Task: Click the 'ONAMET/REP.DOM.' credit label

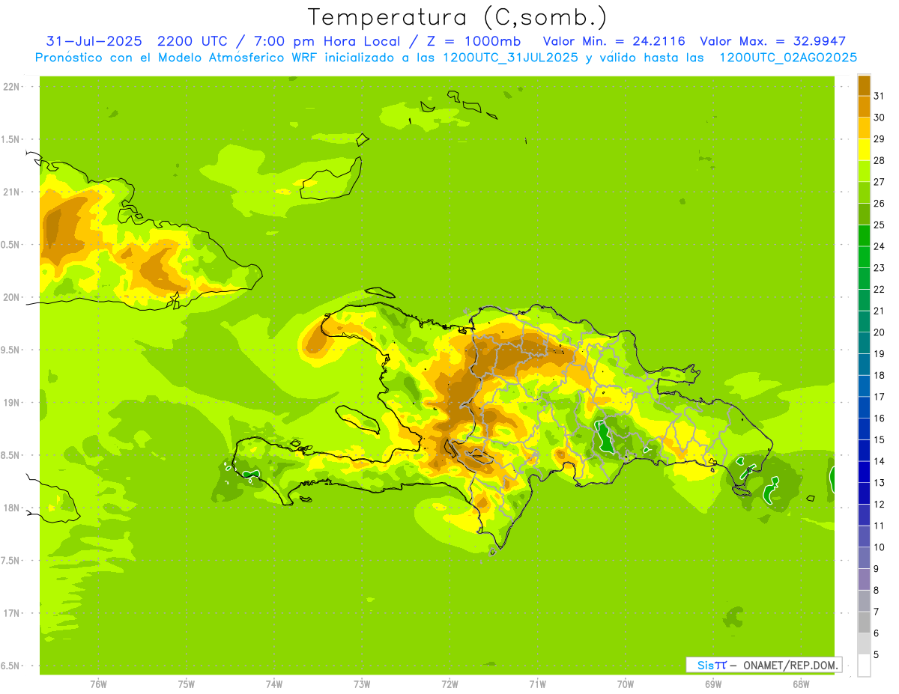Action: coord(790,665)
